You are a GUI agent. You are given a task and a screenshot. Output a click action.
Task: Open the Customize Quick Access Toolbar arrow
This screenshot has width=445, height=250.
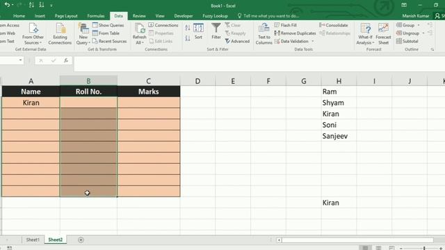point(51,5)
